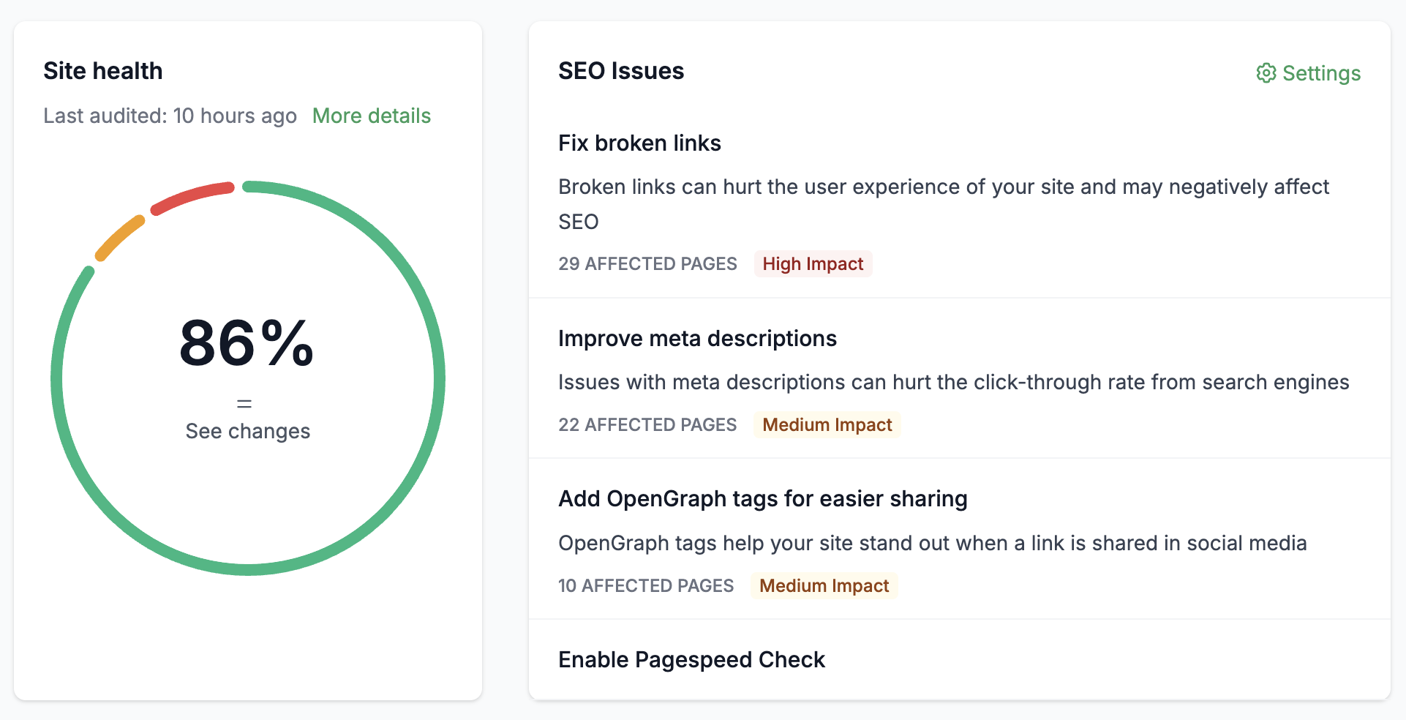Image resolution: width=1406 pixels, height=720 pixels.
Task: Click the Site health heading
Action: click(x=103, y=70)
